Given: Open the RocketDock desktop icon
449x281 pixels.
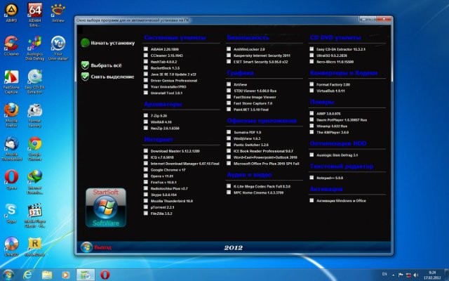Looking at the screenshot, I should tap(34, 247).
